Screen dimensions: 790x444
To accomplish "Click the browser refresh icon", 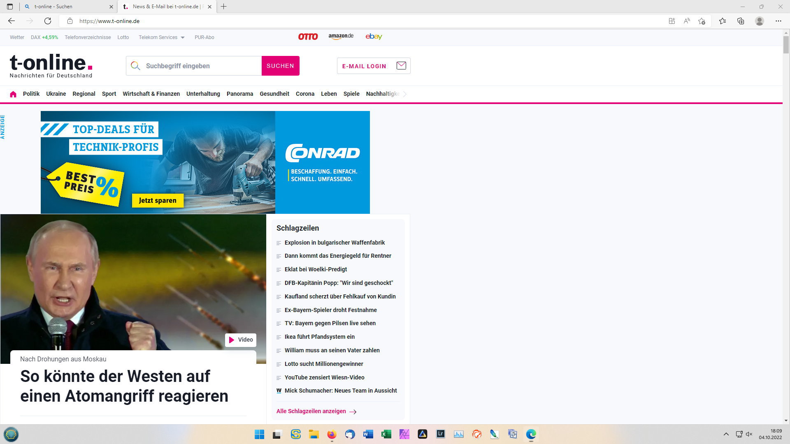I will (48, 21).
